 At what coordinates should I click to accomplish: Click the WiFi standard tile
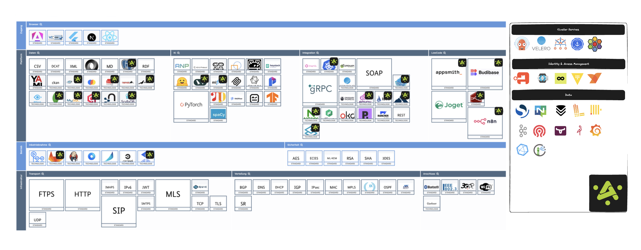coord(486,187)
